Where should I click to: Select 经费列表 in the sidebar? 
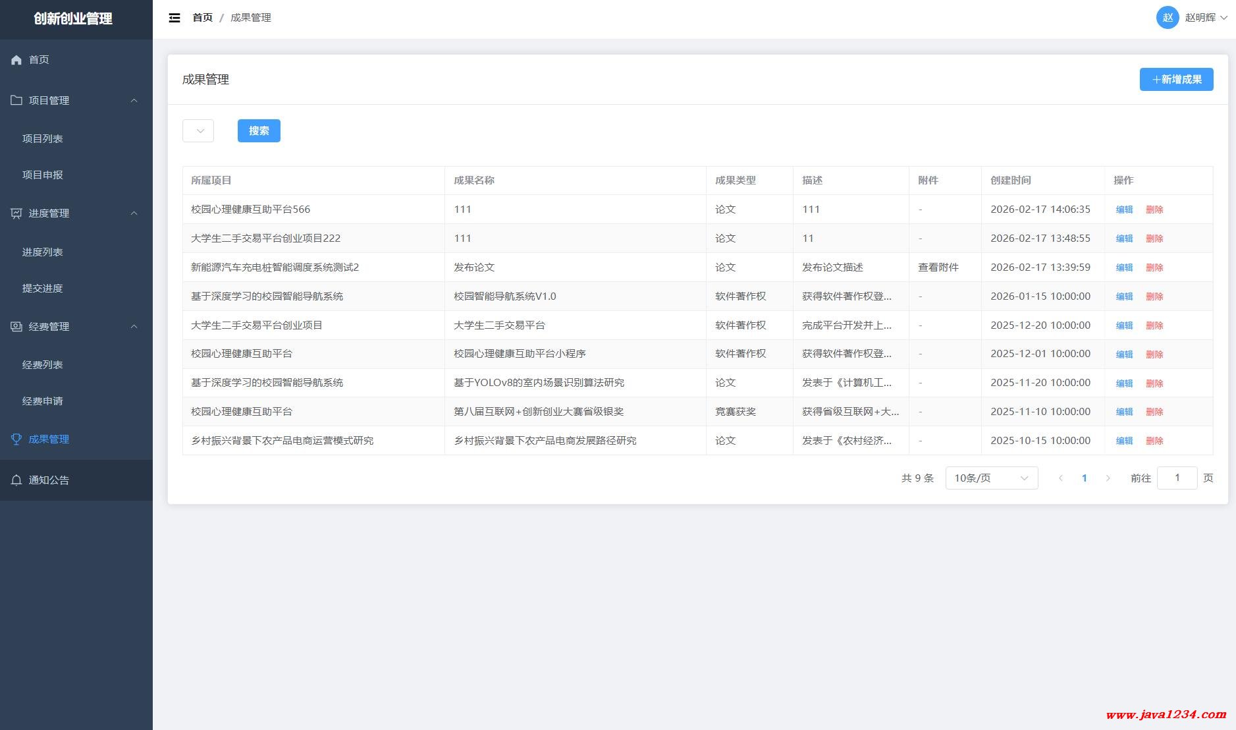click(43, 365)
